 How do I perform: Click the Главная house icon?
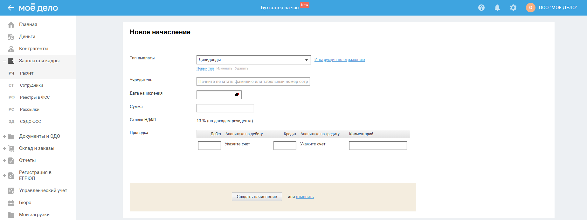[11, 25]
